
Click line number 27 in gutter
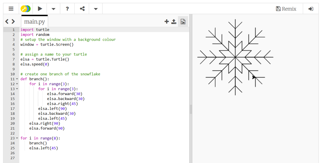click(x=12, y=158)
